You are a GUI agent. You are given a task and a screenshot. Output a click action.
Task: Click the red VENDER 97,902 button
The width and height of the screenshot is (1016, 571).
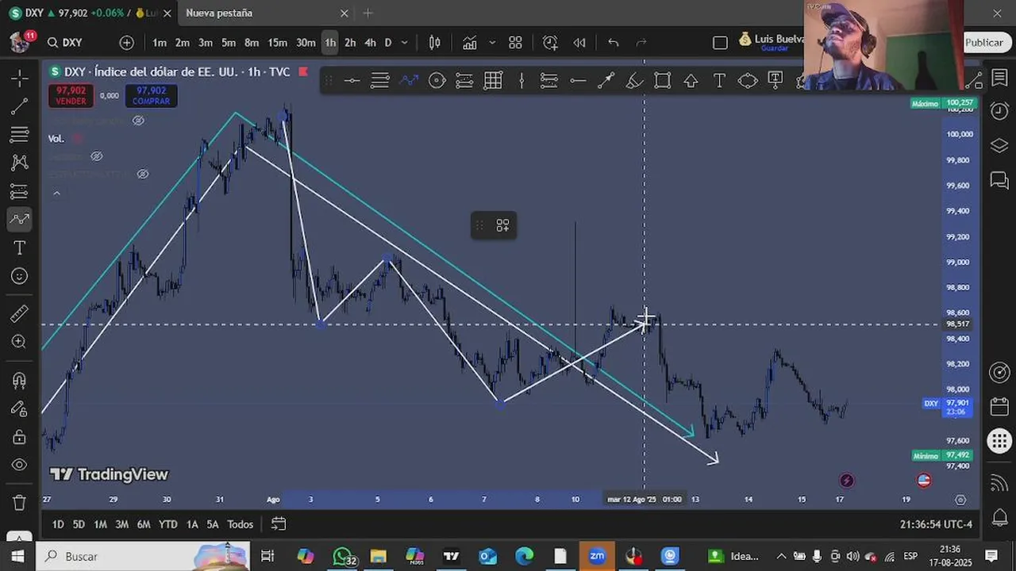[x=71, y=96]
